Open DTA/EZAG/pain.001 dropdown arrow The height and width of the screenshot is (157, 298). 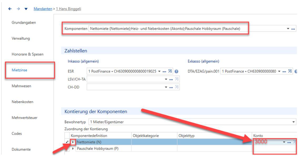[279, 71]
